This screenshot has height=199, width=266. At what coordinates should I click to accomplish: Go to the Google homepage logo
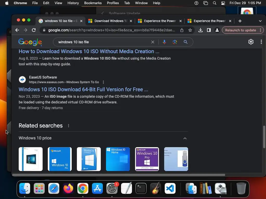[x=30, y=42]
